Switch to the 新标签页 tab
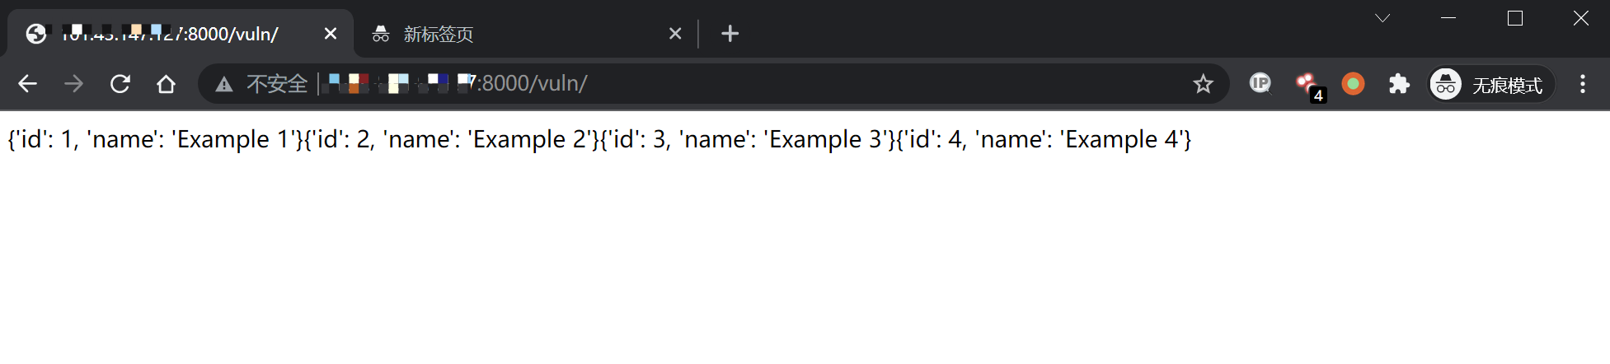Viewport: 1610px width, 364px height. click(x=511, y=34)
